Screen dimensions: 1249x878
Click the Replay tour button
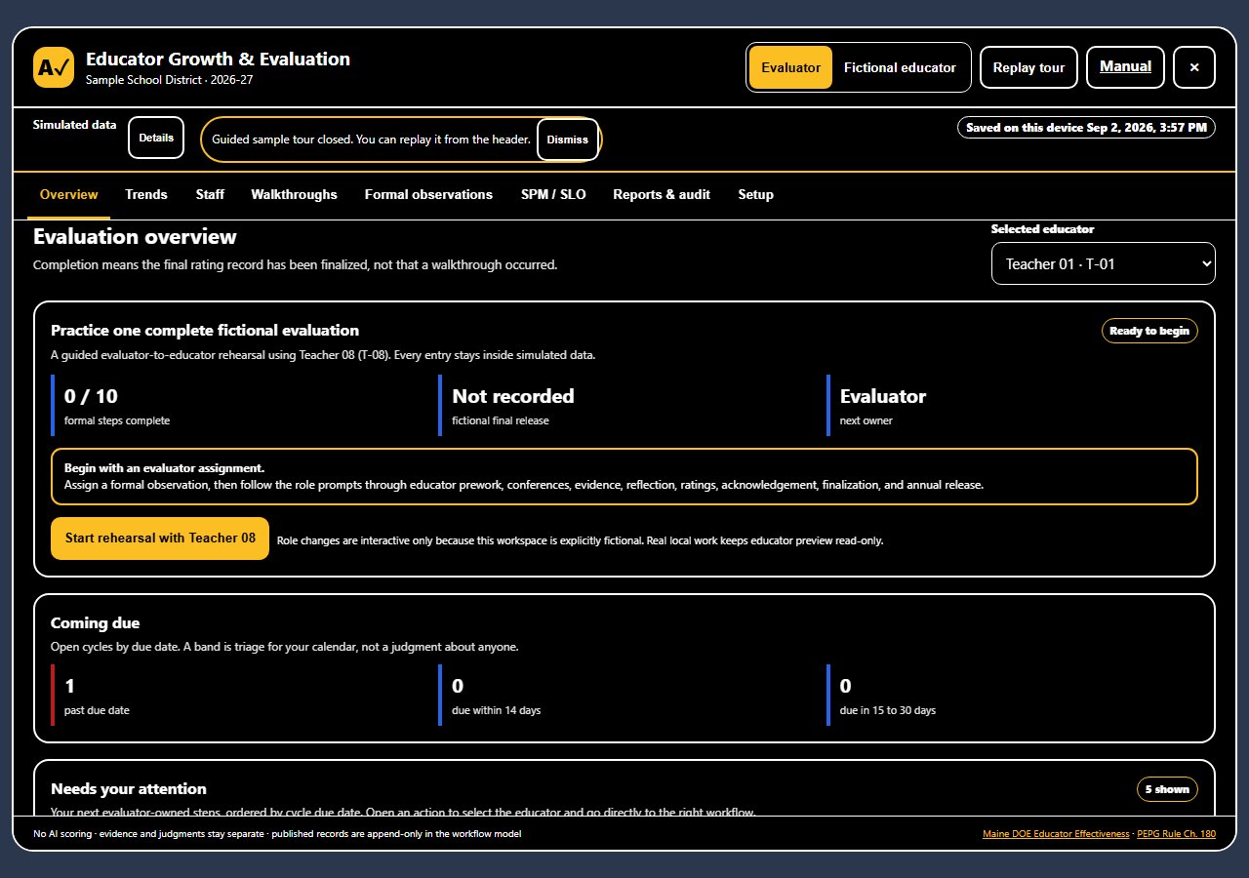[x=1028, y=67]
